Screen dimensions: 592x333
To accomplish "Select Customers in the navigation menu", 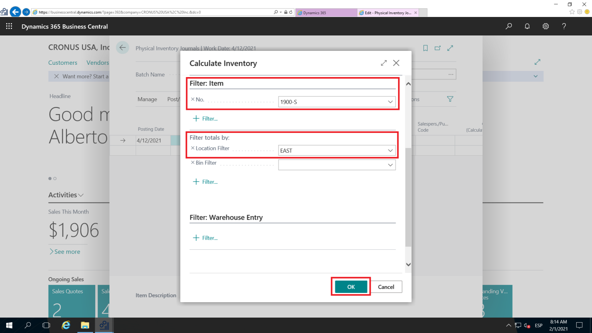I will (x=62, y=62).
